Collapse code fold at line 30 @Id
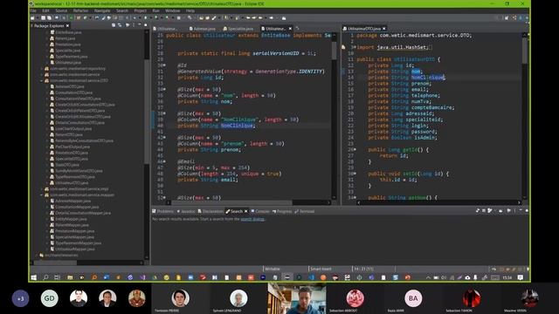Screen dimensions: 559x314 [x=164, y=65]
